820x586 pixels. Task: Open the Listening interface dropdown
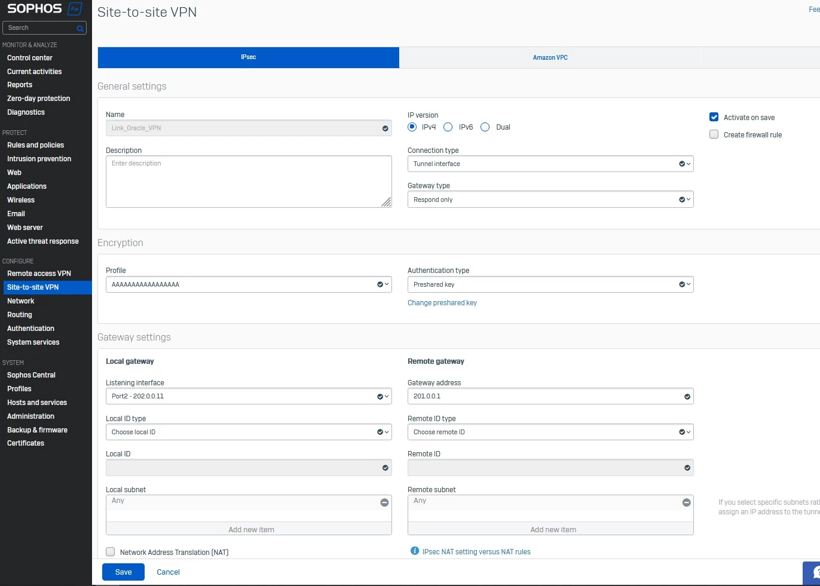point(249,396)
